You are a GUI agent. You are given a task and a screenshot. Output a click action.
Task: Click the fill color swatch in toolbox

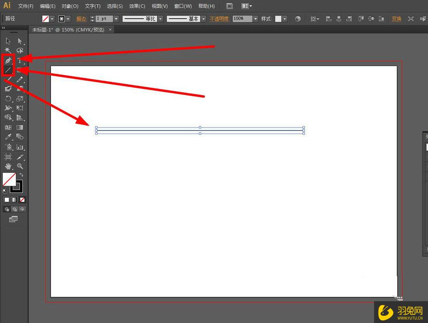9,179
